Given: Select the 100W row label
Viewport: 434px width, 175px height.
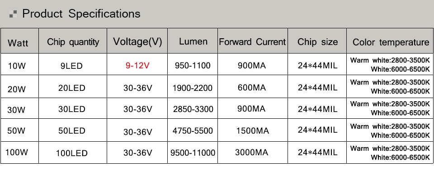Looking at the screenshot, I should 17,152.
